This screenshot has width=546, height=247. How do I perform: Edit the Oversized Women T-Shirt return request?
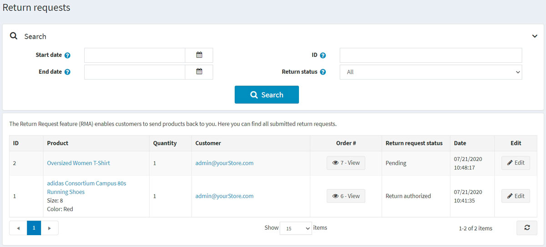pyautogui.click(x=516, y=163)
